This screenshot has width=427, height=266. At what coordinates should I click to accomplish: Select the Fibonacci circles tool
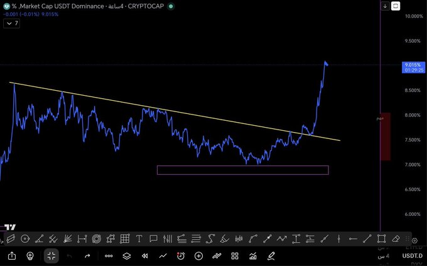(97, 239)
